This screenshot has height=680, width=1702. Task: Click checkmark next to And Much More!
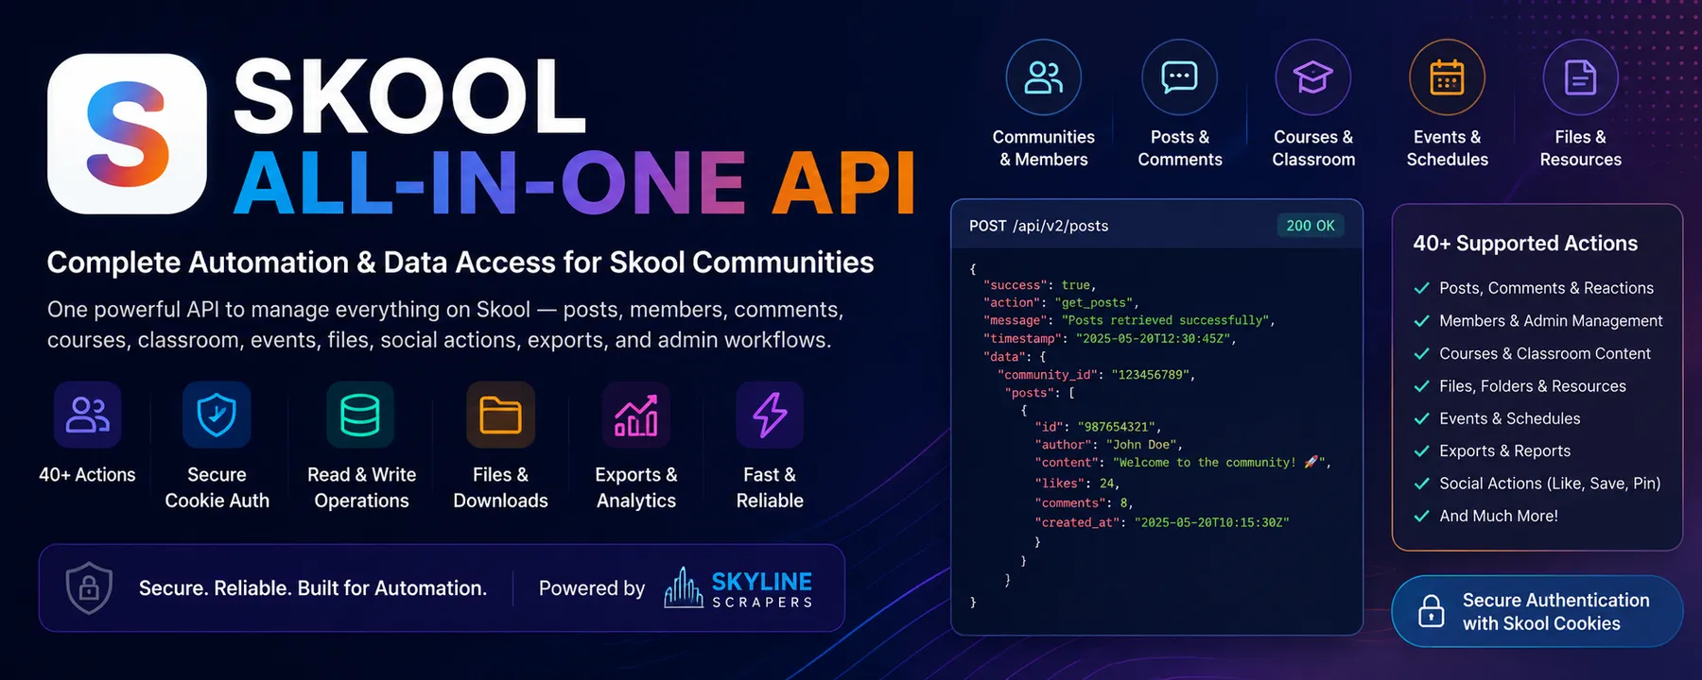(x=1421, y=517)
